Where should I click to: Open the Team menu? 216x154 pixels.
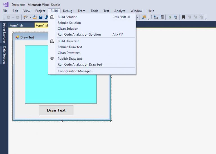(x=81, y=11)
